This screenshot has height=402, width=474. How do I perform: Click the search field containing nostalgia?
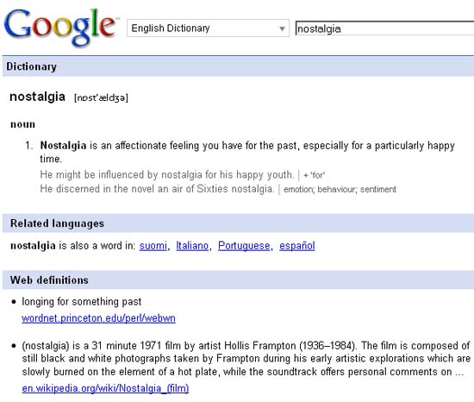point(384,28)
